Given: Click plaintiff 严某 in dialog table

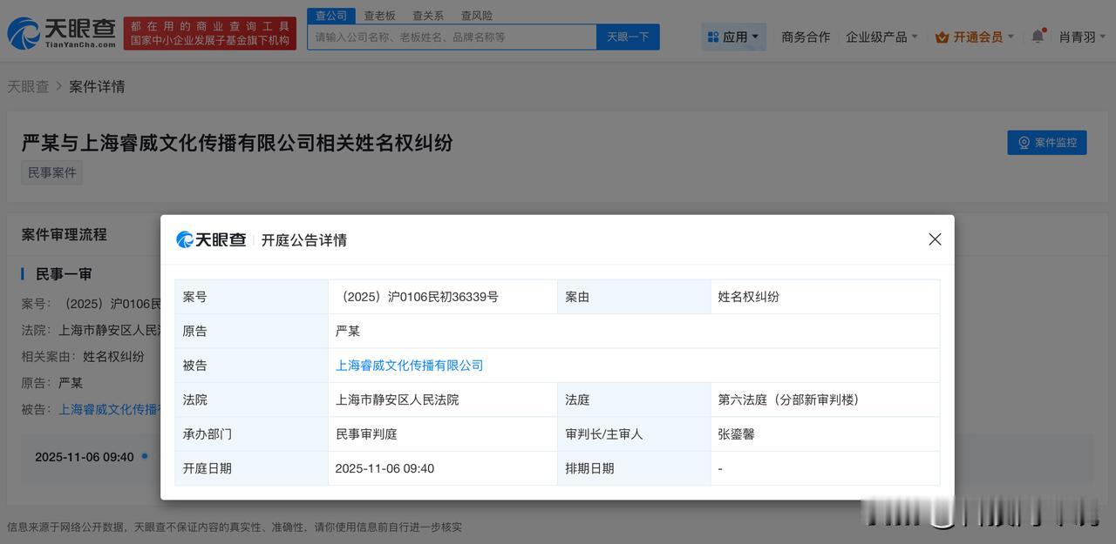Looking at the screenshot, I should (347, 331).
